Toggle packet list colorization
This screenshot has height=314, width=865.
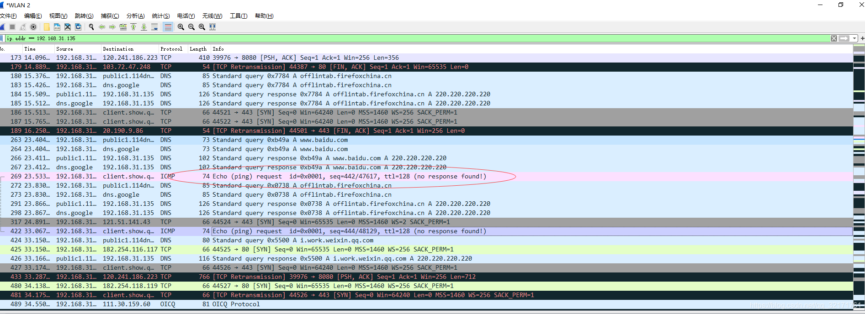point(168,27)
